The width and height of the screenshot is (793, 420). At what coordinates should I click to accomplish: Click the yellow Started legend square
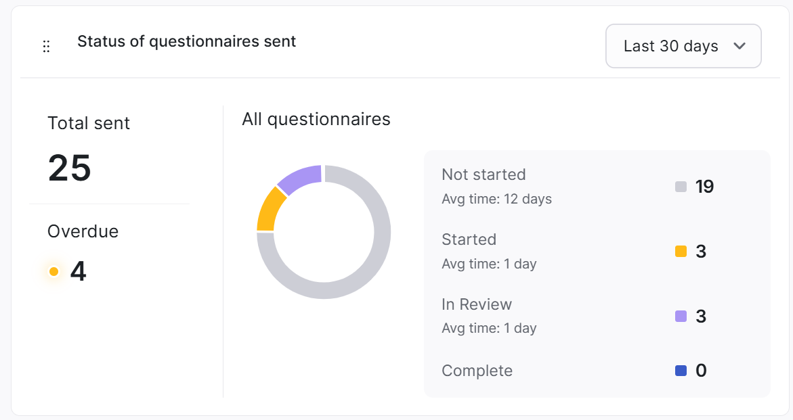(681, 252)
